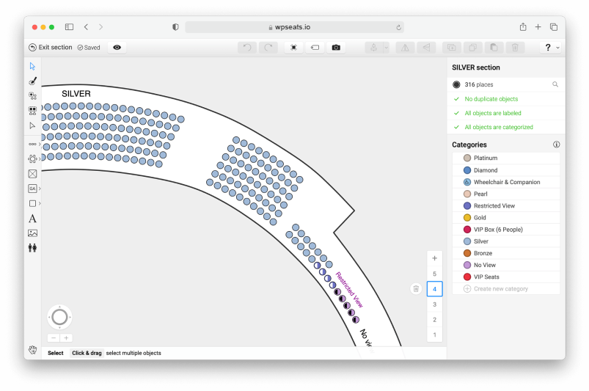Zoom out with the minus button
The width and height of the screenshot is (589, 391).
click(x=54, y=338)
